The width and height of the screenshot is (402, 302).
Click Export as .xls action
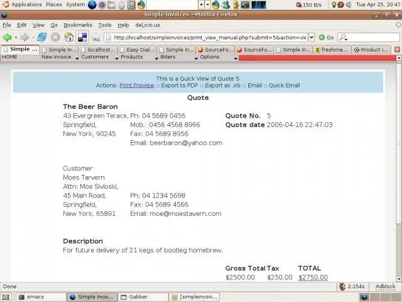223,86
